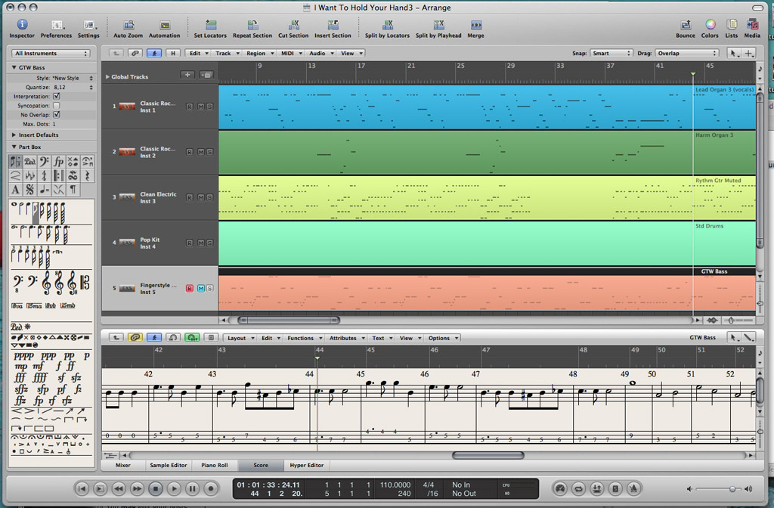The width and height of the screenshot is (774, 508).
Task: Solo the Clean Electric Inst 3 track
Action: (210, 197)
